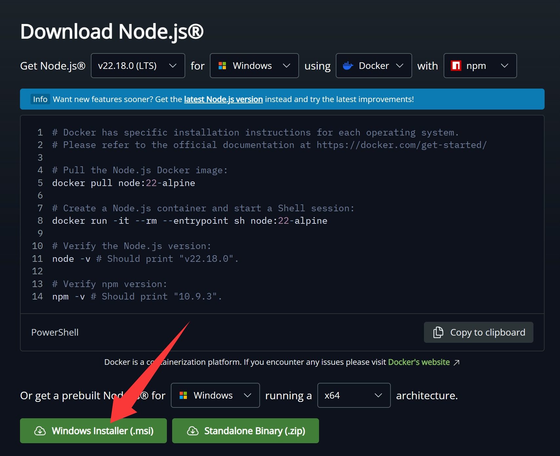Click the docker.com/get-started URL comment line
Viewport: 560px width, 456px height.
click(x=270, y=145)
